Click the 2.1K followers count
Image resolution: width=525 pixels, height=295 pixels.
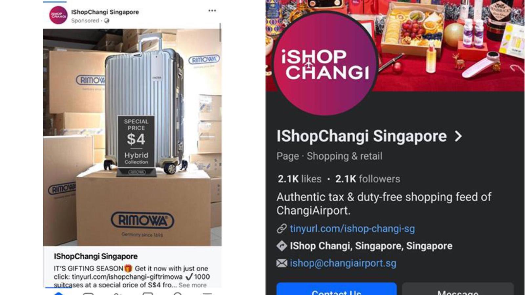point(367,179)
